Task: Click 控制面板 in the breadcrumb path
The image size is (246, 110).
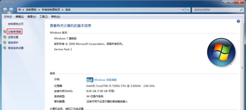Action: point(31,10)
